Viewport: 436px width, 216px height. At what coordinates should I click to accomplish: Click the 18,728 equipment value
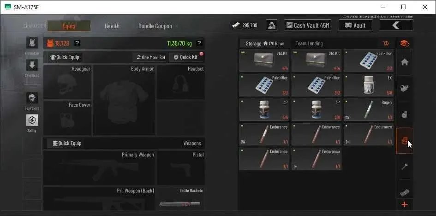(x=62, y=43)
